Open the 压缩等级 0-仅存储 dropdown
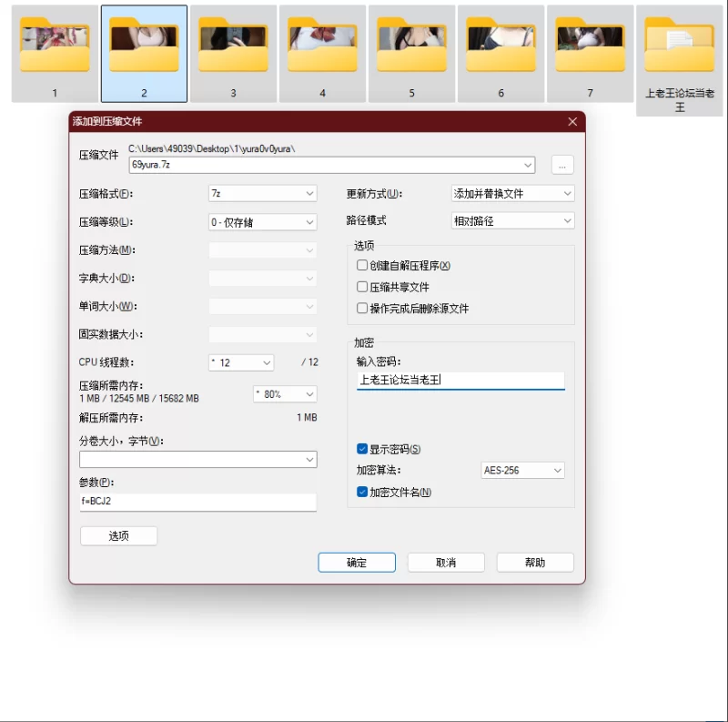The height and width of the screenshot is (722, 728). [263, 222]
